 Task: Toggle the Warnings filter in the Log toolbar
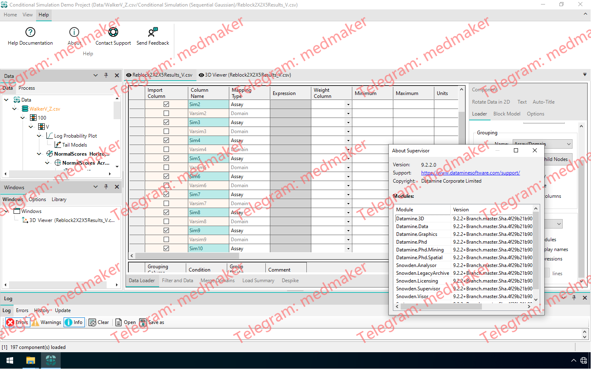[x=46, y=322]
